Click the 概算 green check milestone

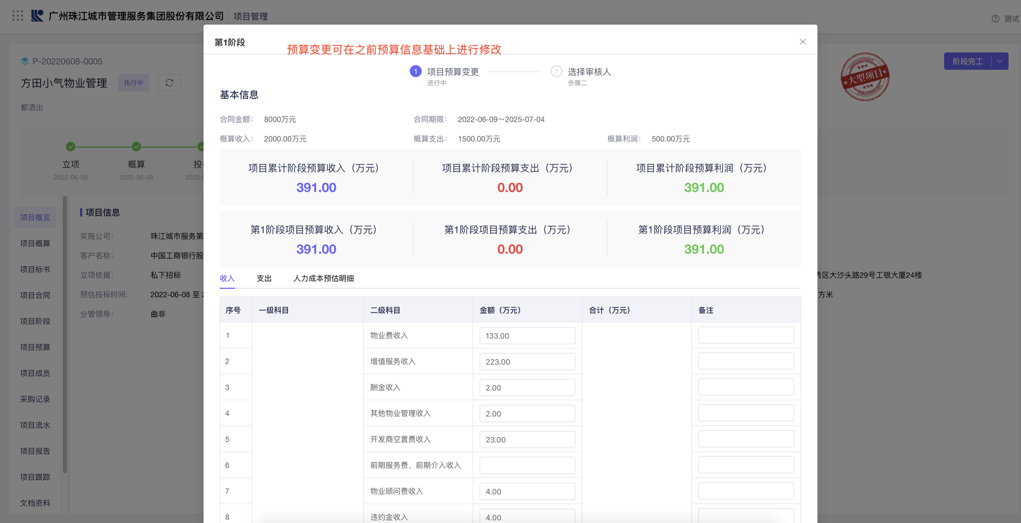(x=136, y=147)
